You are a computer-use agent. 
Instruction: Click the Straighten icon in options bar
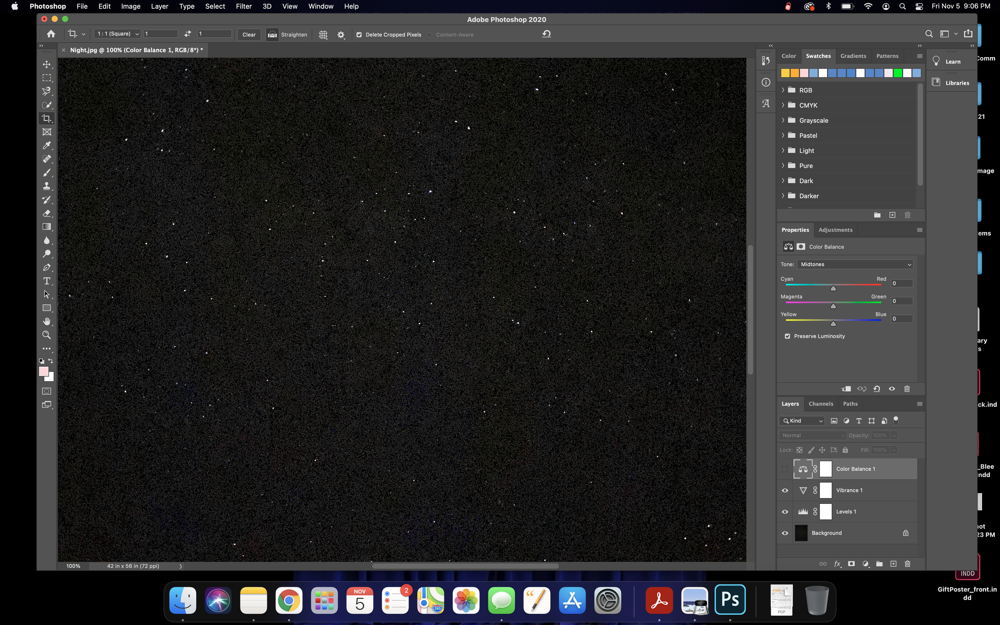pyautogui.click(x=272, y=35)
